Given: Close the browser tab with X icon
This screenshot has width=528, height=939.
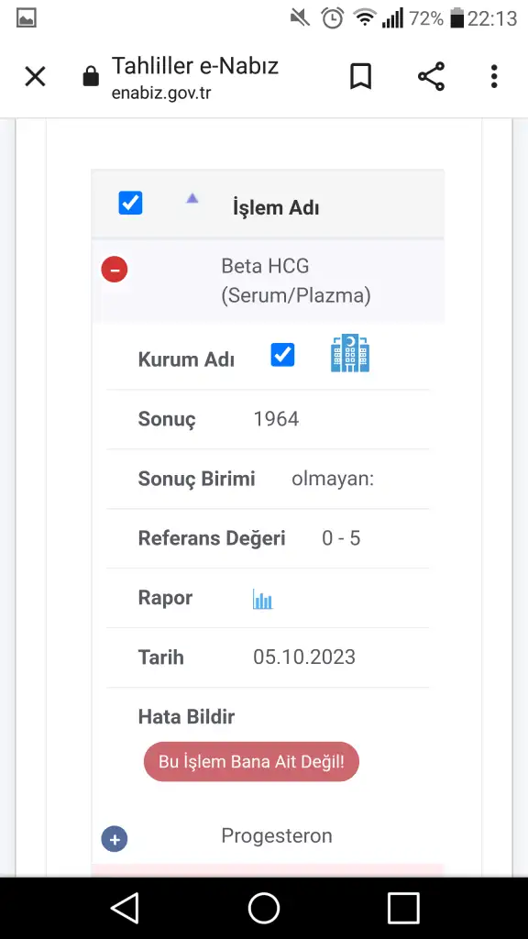Looking at the screenshot, I should (36, 76).
